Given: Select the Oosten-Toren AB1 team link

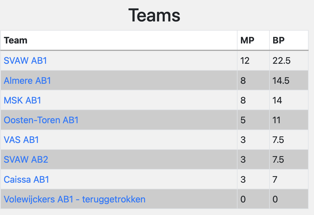Looking at the screenshot, I should 41,120.
